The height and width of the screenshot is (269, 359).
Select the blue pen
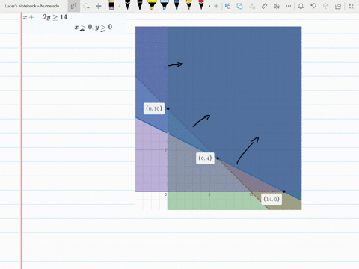(x=177, y=5)
